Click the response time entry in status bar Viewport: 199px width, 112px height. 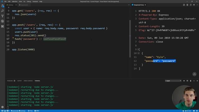point(30,111)
